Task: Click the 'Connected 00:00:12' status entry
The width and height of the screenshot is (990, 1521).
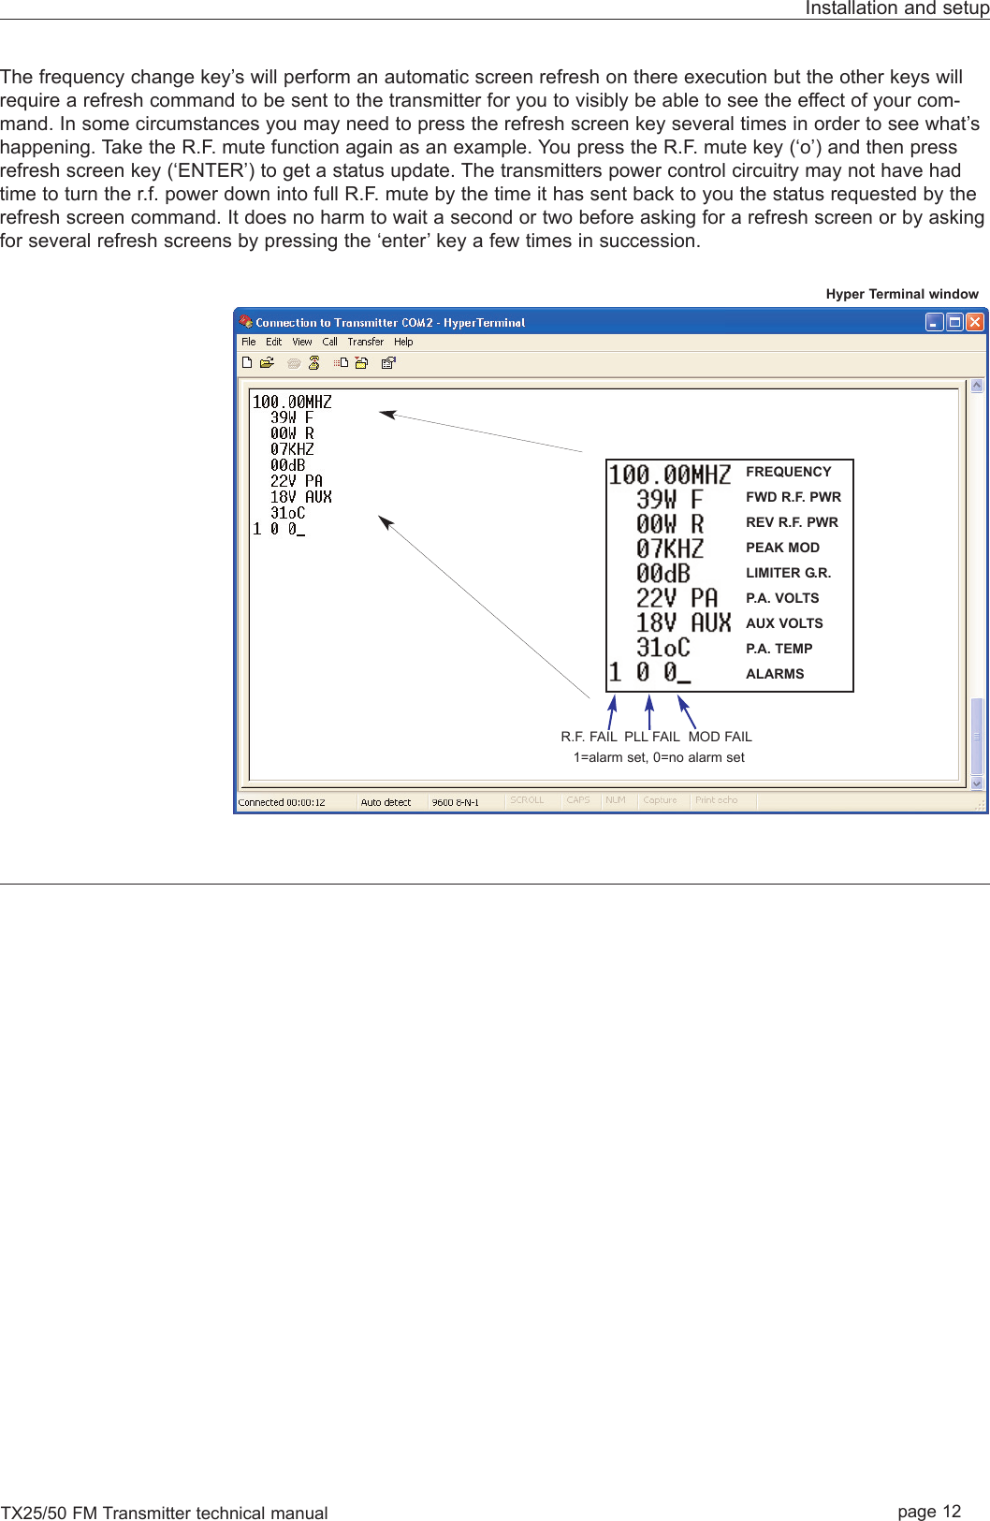Action: [282, 802]
